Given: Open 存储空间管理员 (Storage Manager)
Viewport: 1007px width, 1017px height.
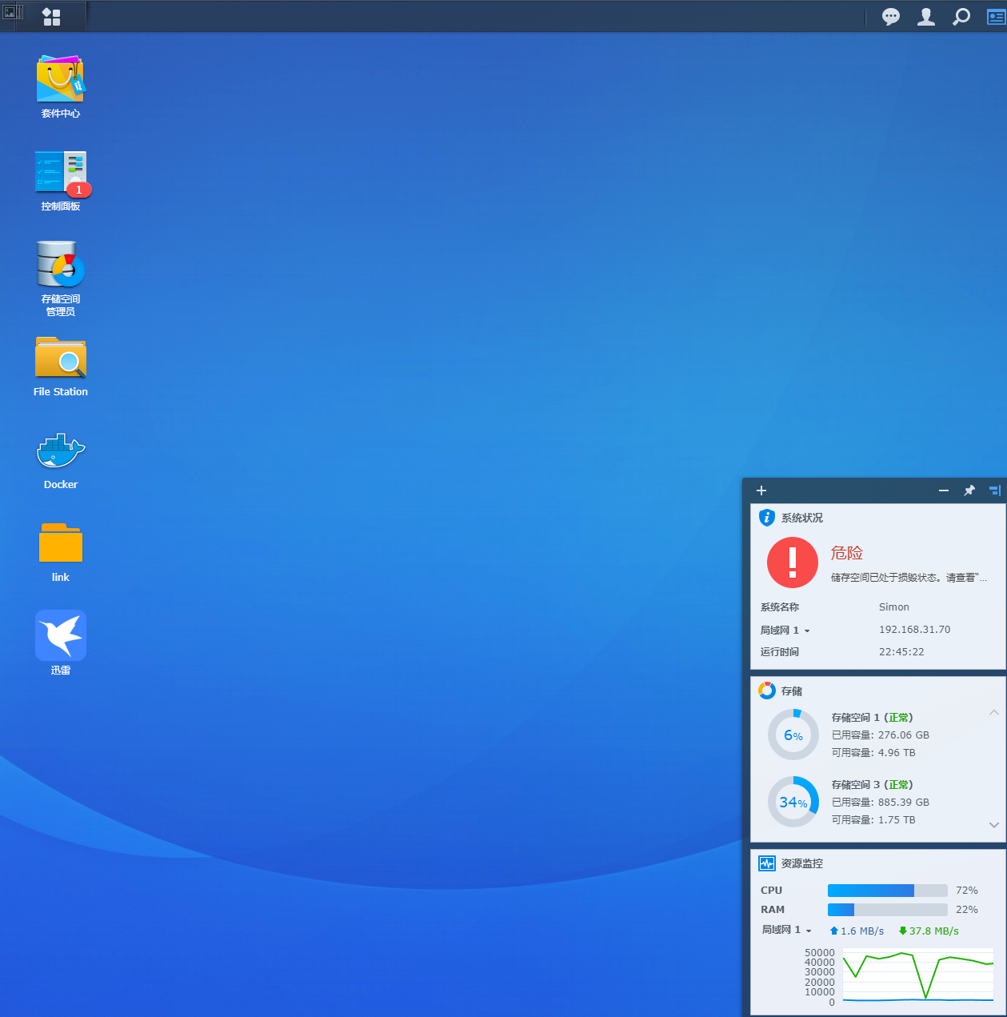Looking at the screenshot, I should click(x=61, y=278).
